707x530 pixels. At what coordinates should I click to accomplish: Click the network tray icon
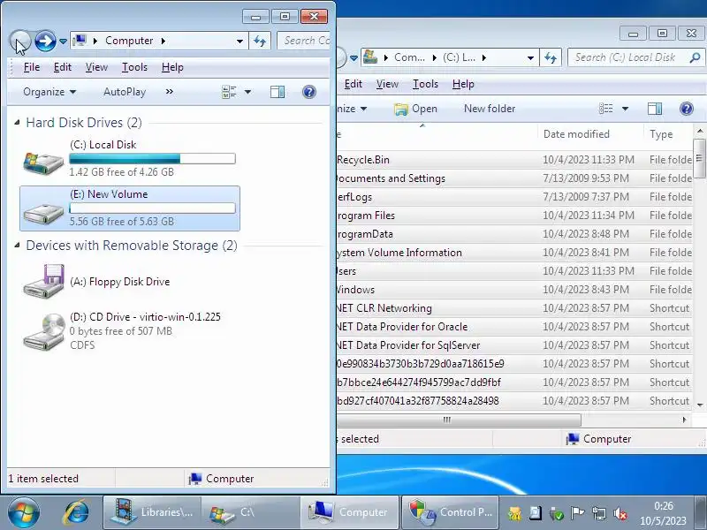pyautogui.click(x=599, y=513)
